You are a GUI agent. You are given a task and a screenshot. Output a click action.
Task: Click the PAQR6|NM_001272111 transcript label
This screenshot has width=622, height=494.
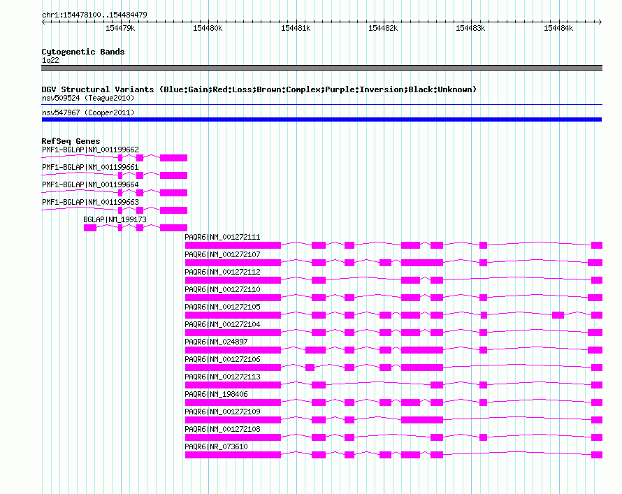tap(222, 237)
